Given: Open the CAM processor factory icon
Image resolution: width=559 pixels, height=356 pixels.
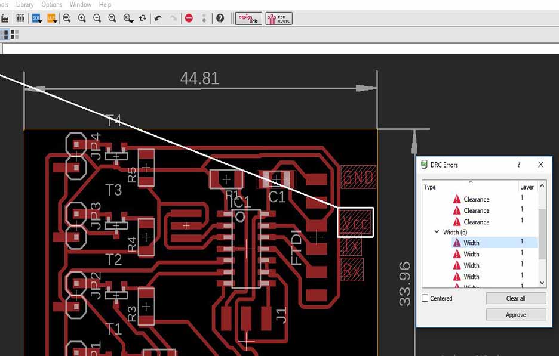Looking at the screenshot, I should (x=5, y=18).
